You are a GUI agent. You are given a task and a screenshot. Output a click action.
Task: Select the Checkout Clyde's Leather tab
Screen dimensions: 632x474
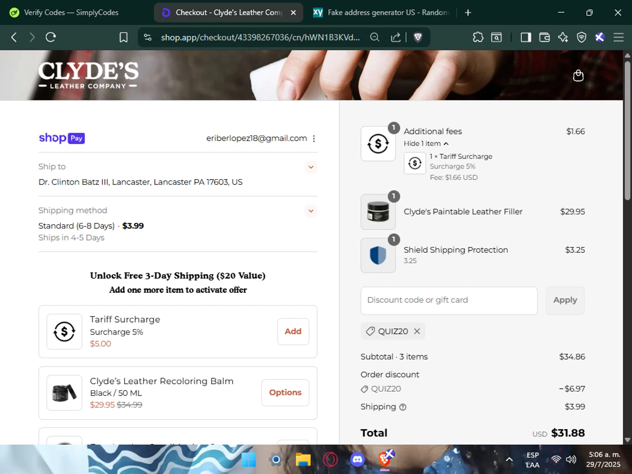pos(228,13)
